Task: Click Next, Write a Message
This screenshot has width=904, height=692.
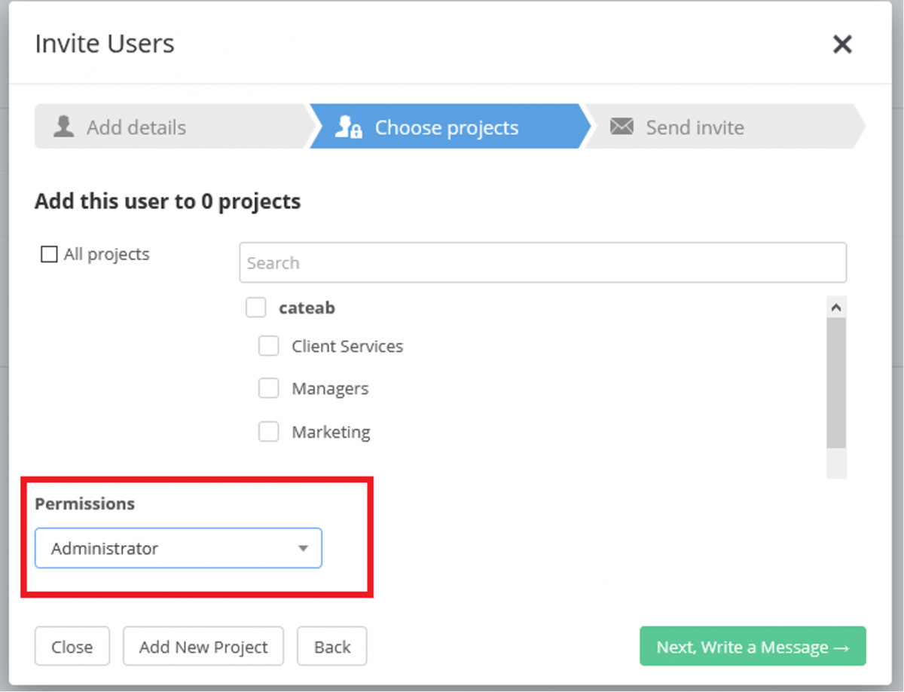Action: click(752, 646)
